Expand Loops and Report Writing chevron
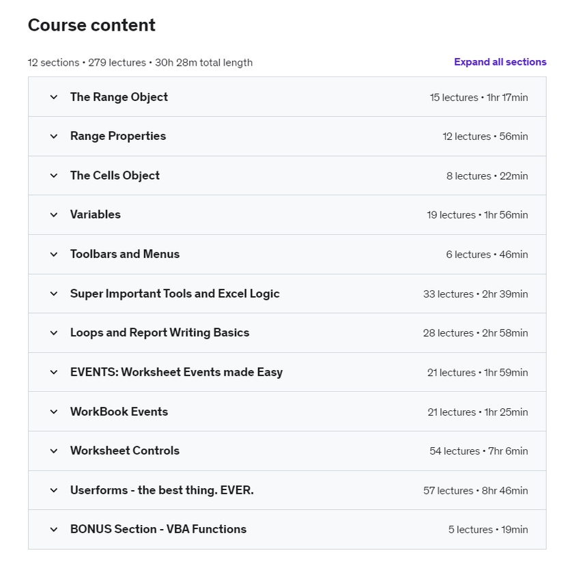Image resolution: width=568 pixels, height=568 pixels. pyautogui.click(x=54, y=333)
